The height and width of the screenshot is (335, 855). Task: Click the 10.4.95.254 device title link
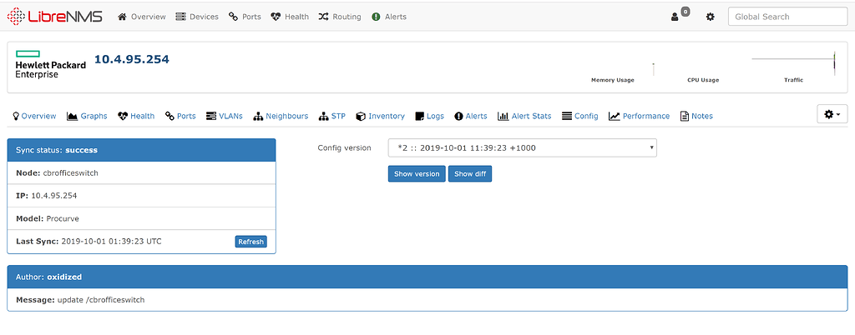131,59
